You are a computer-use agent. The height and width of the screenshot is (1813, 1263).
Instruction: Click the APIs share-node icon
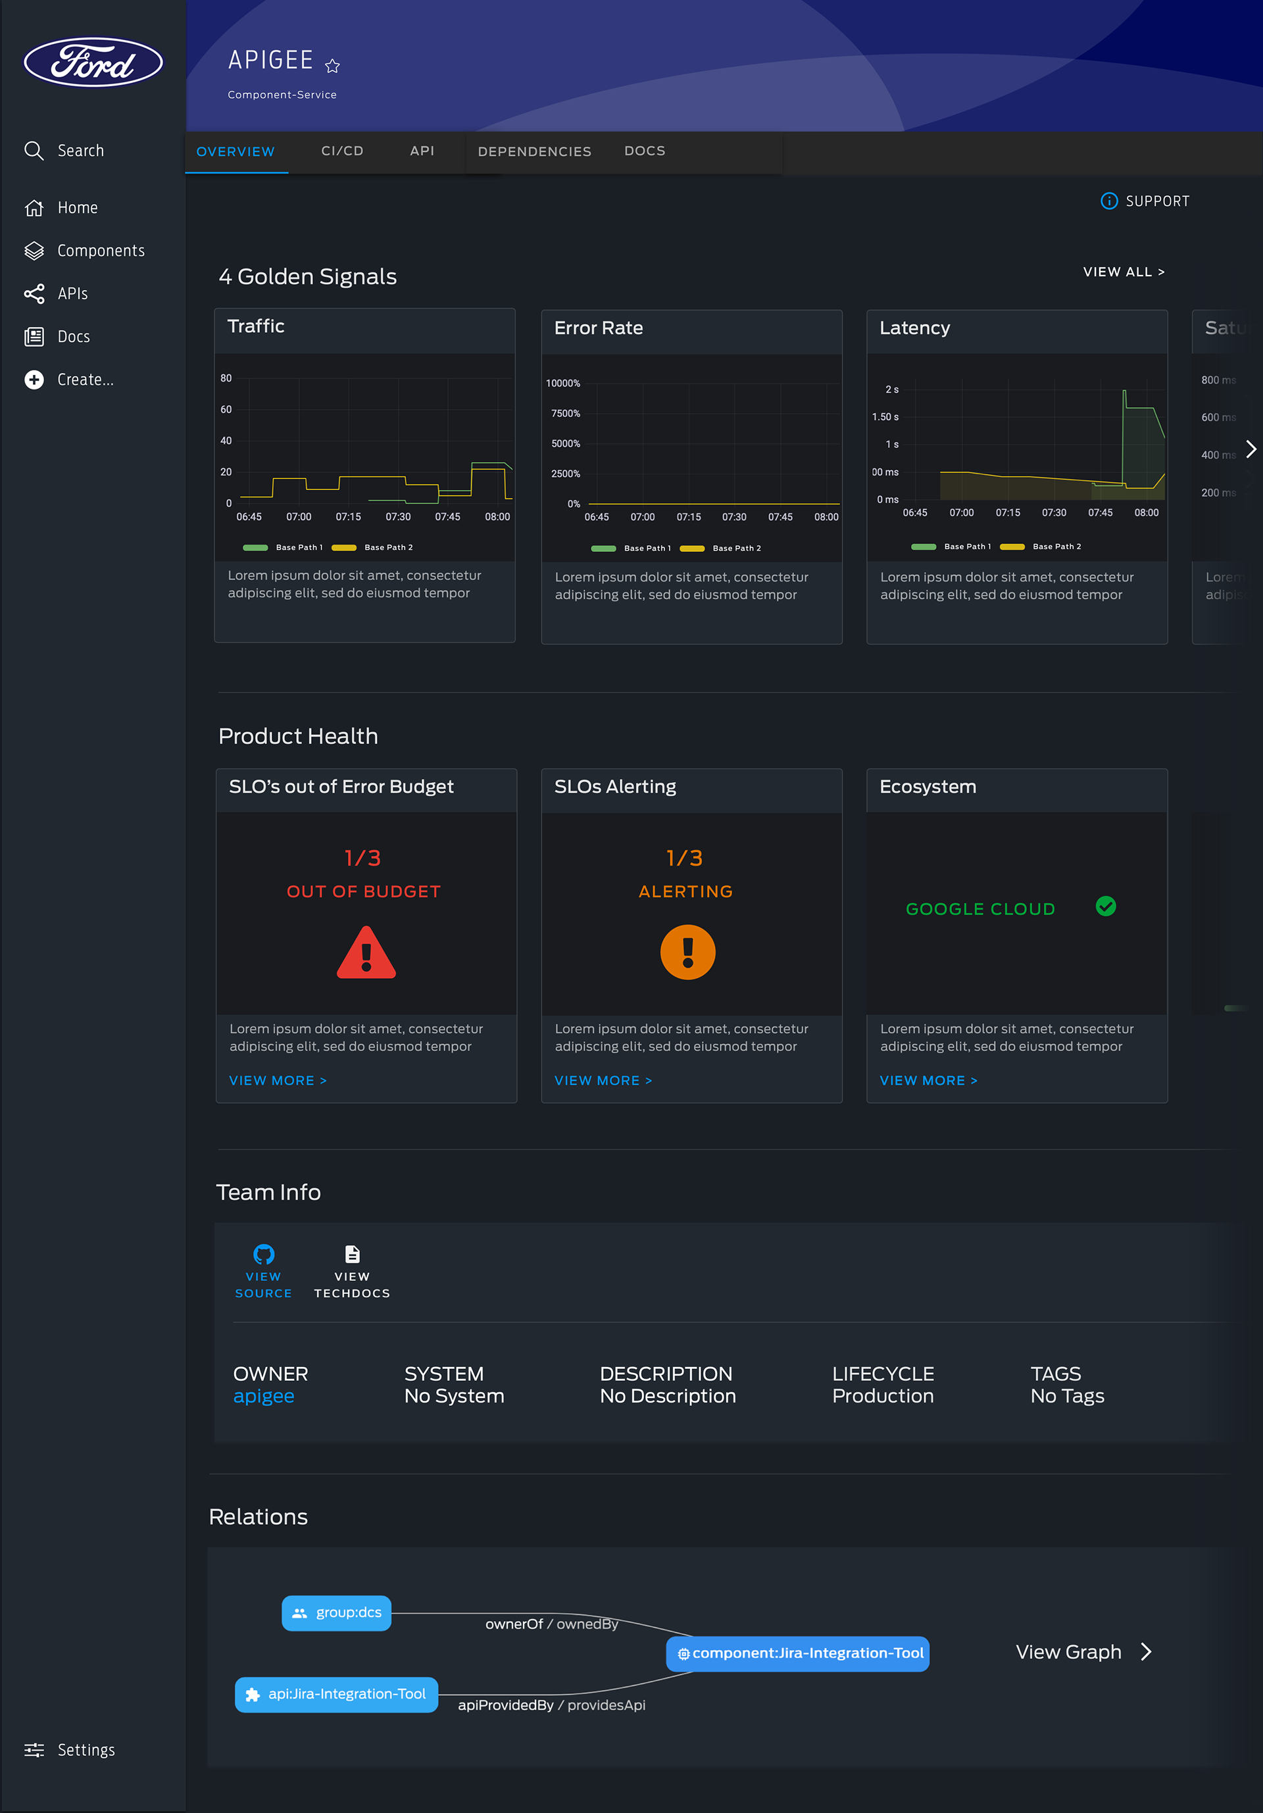point(34,294)
